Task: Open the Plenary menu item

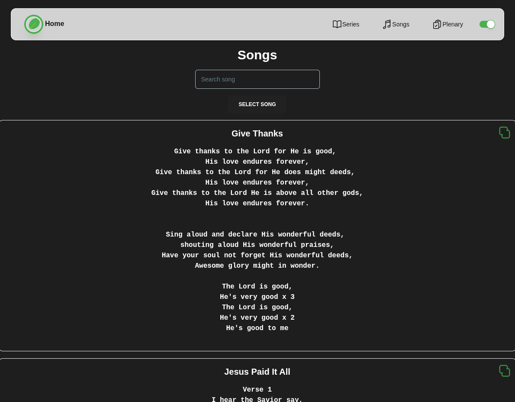Action: click(453, 24)
